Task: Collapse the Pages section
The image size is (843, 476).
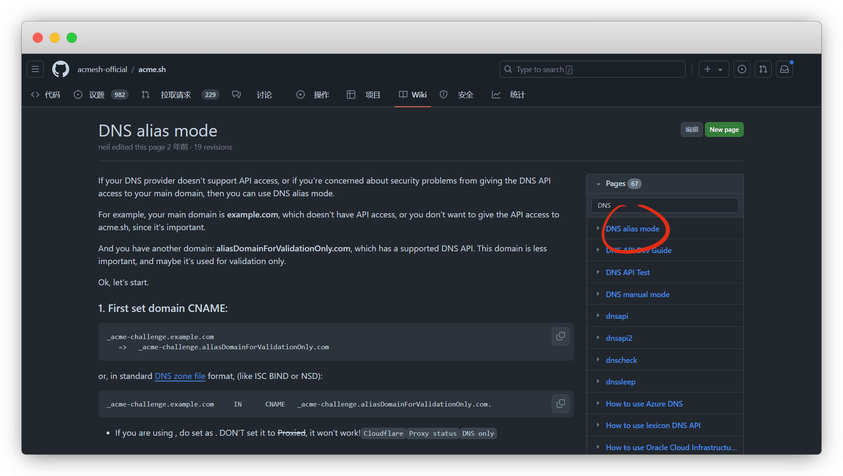Action: point(598,184)
